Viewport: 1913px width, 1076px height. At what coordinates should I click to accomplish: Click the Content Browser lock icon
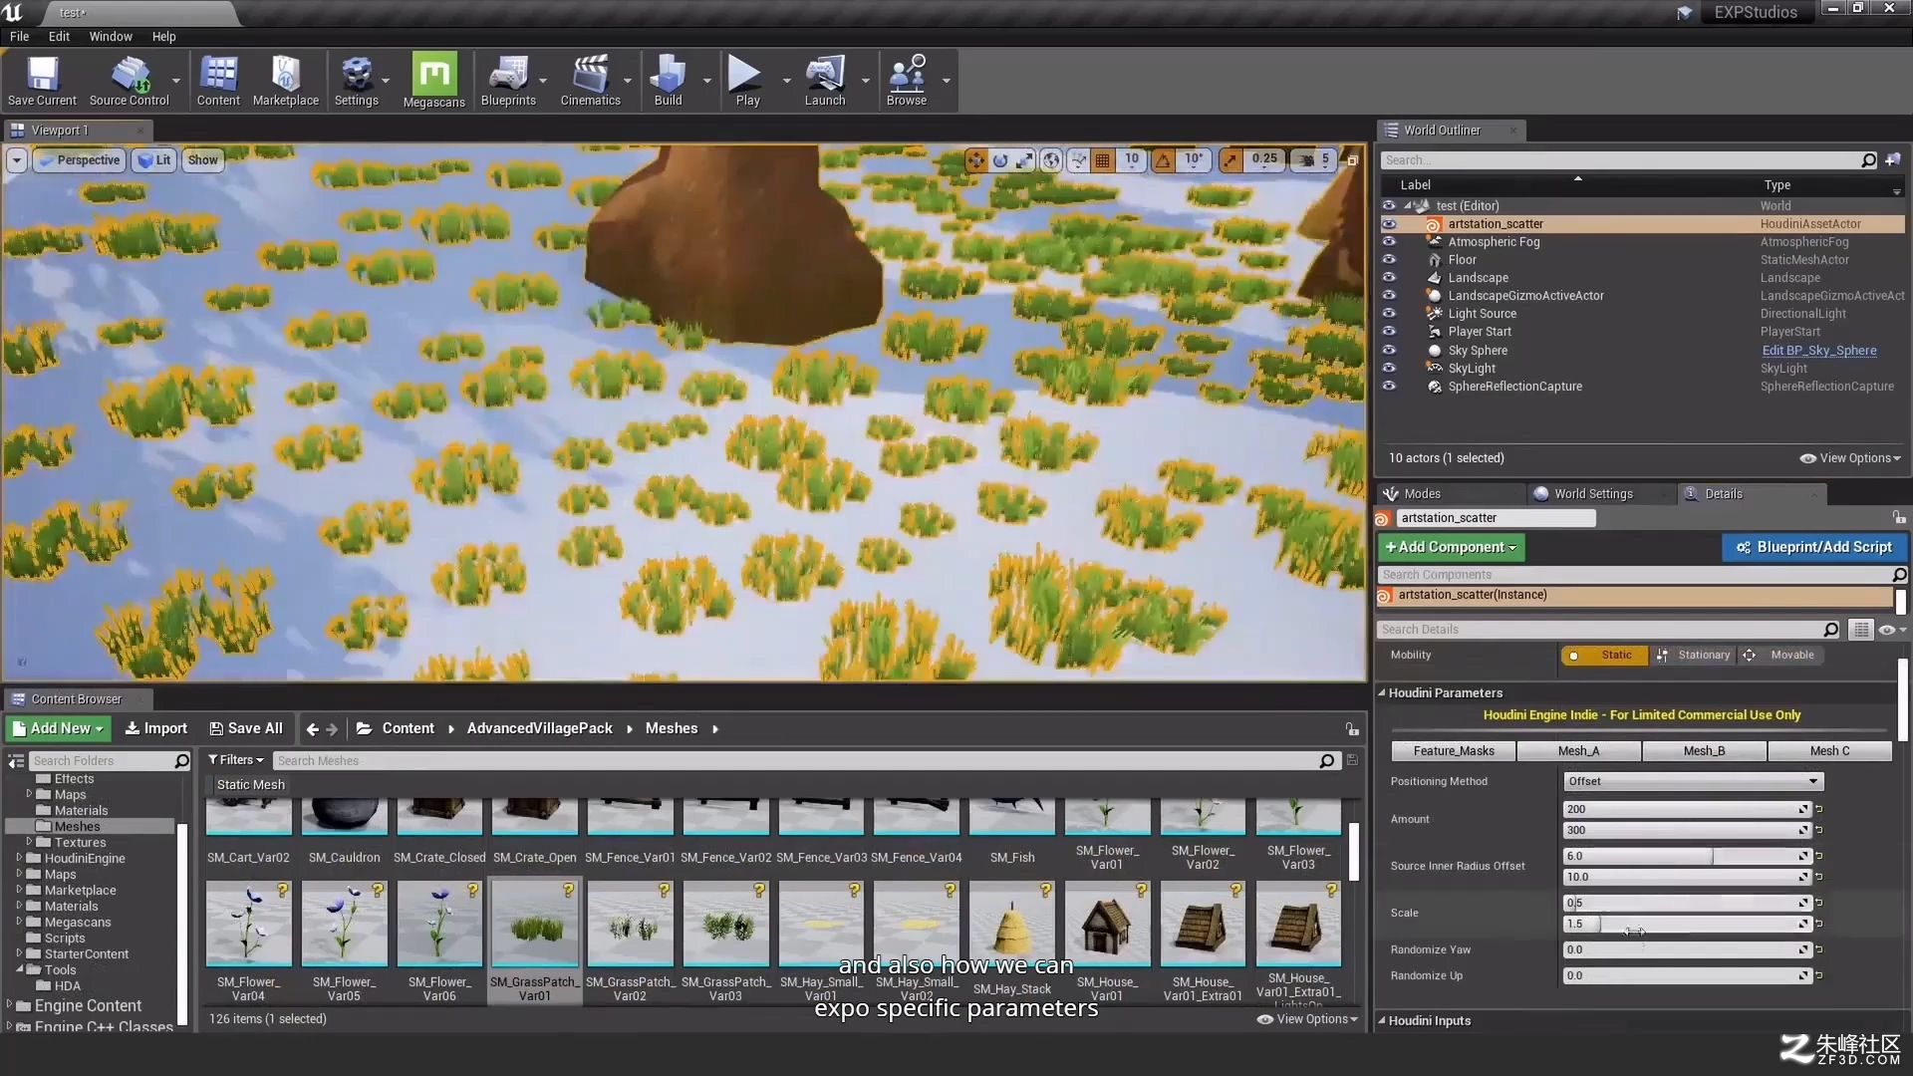(x=1352, y=729)
